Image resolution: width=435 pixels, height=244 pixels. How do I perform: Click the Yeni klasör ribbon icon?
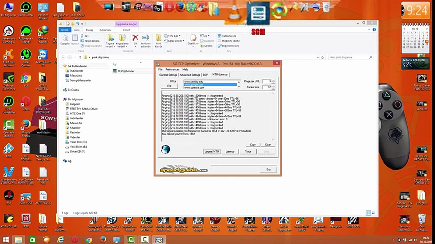158,41
